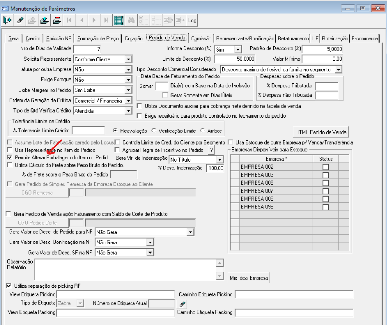Click the binoculars search icon
The height and width of the screenshot is (325, 387).
pos(131,20)
